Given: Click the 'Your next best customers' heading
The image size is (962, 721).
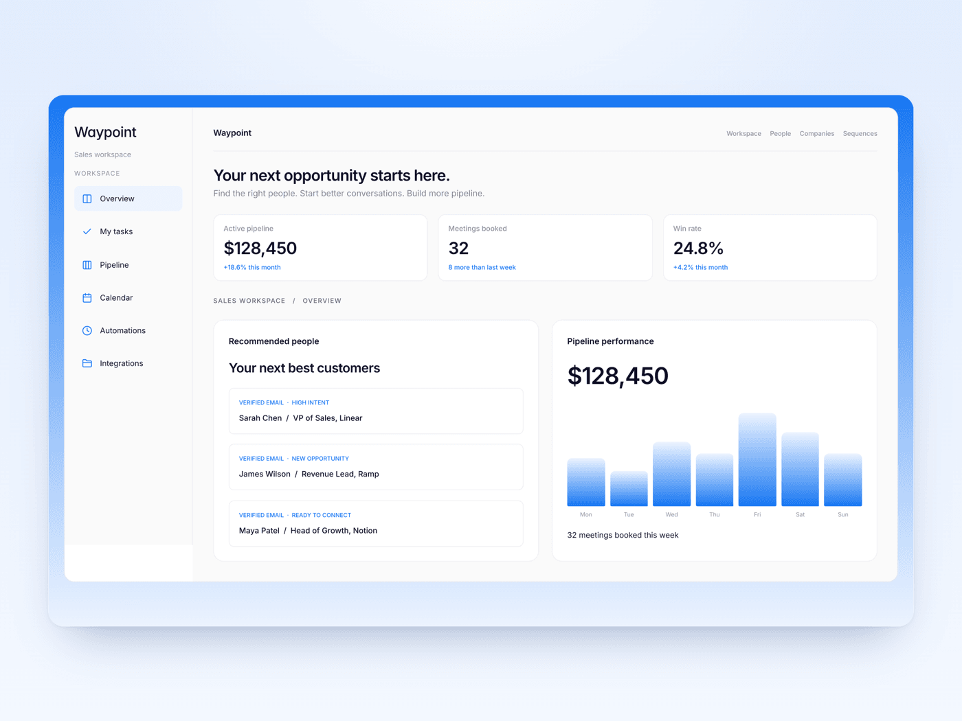Looking at the screenshot, I should (304, 368).
